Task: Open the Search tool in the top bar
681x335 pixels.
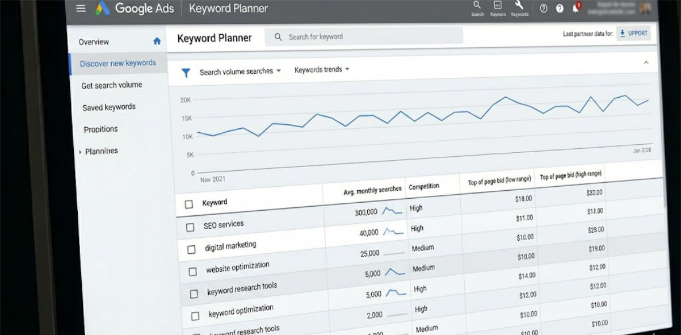Action: (x=477, y=7)
